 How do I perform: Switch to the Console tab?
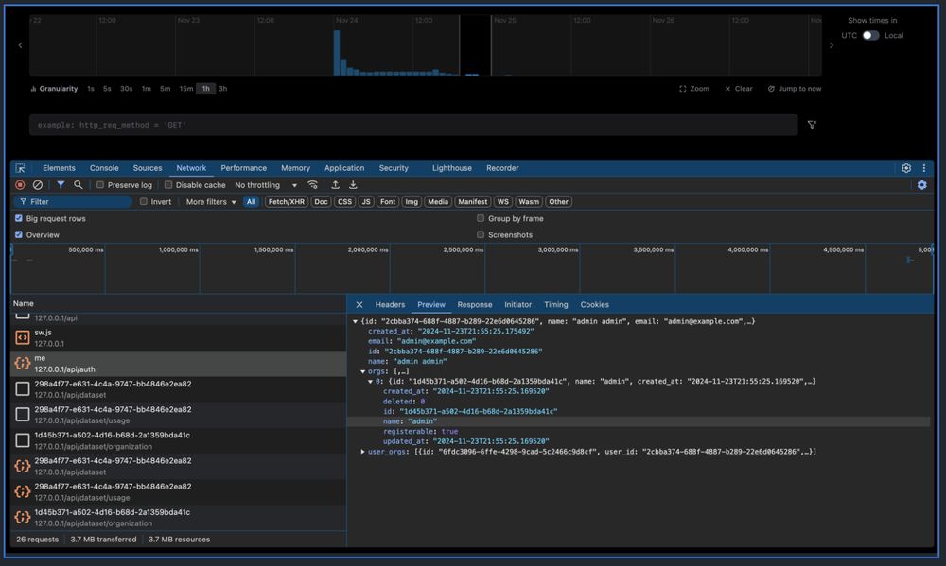click(104, 168)
